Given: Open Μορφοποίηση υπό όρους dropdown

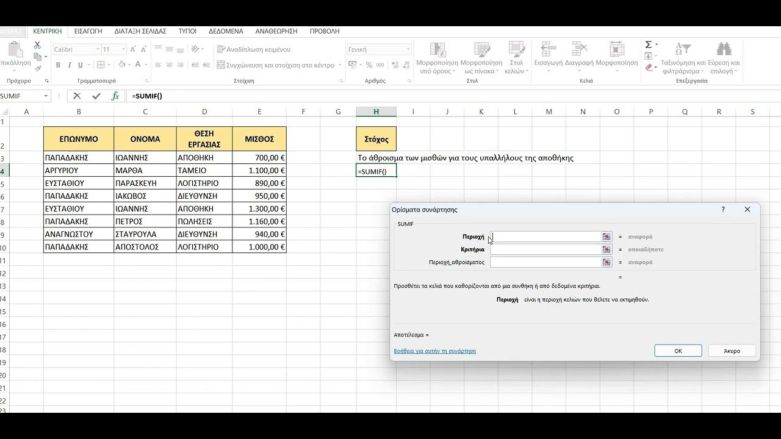Looking at the screenshot, I should 437,59.
